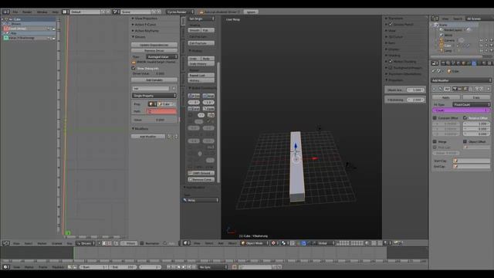The image size is (494, 278).
Task: Open the Render menu in top bar
Action: click(x=27, y=12)
